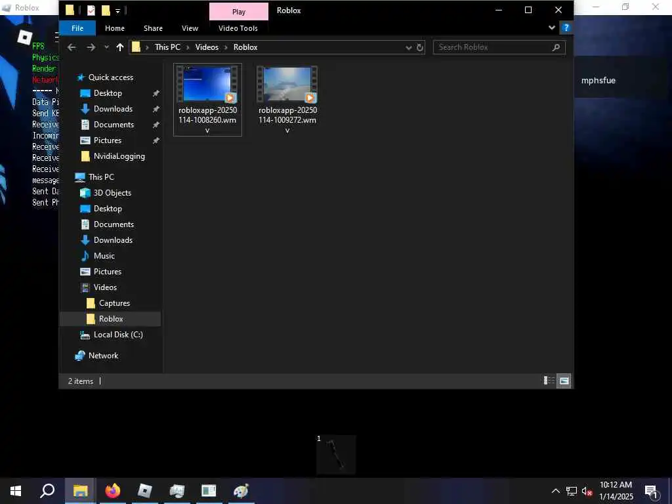Select This PC in navigation pane
The height and width of the screenshot is (504, 672).
(x=101, y=177)
